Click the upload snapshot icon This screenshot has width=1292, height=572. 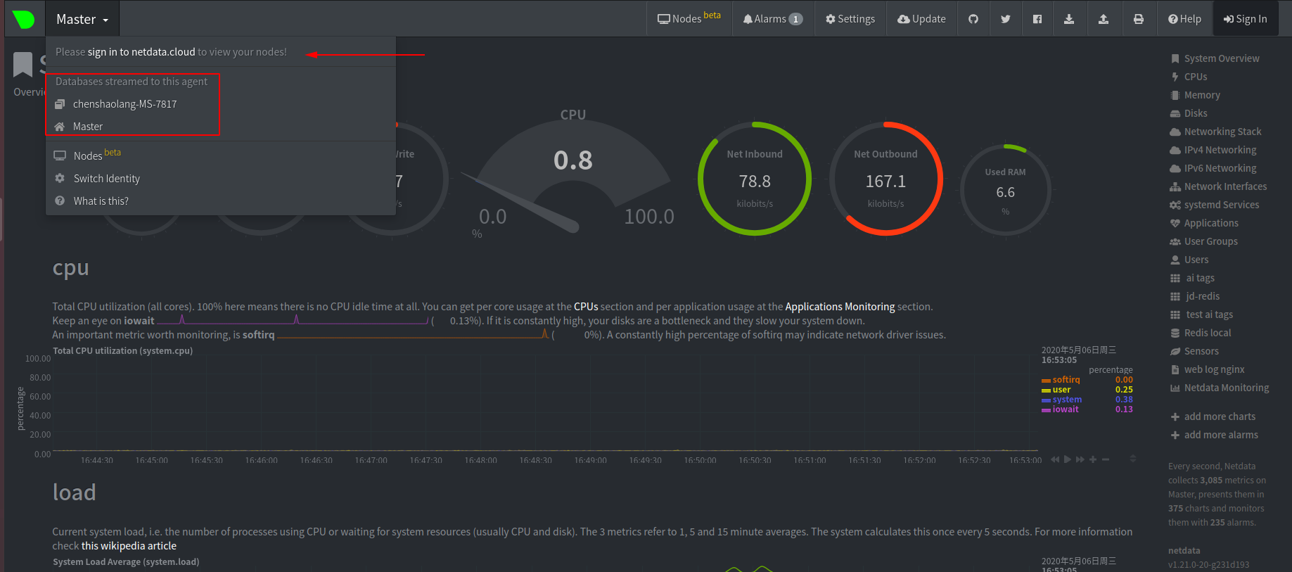pyautogui.click(x=1104, y=19)
